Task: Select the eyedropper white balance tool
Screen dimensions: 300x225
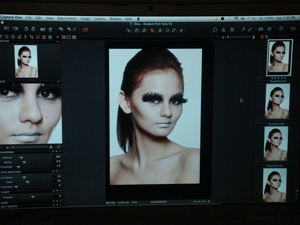Action: (x=174, y=30)
